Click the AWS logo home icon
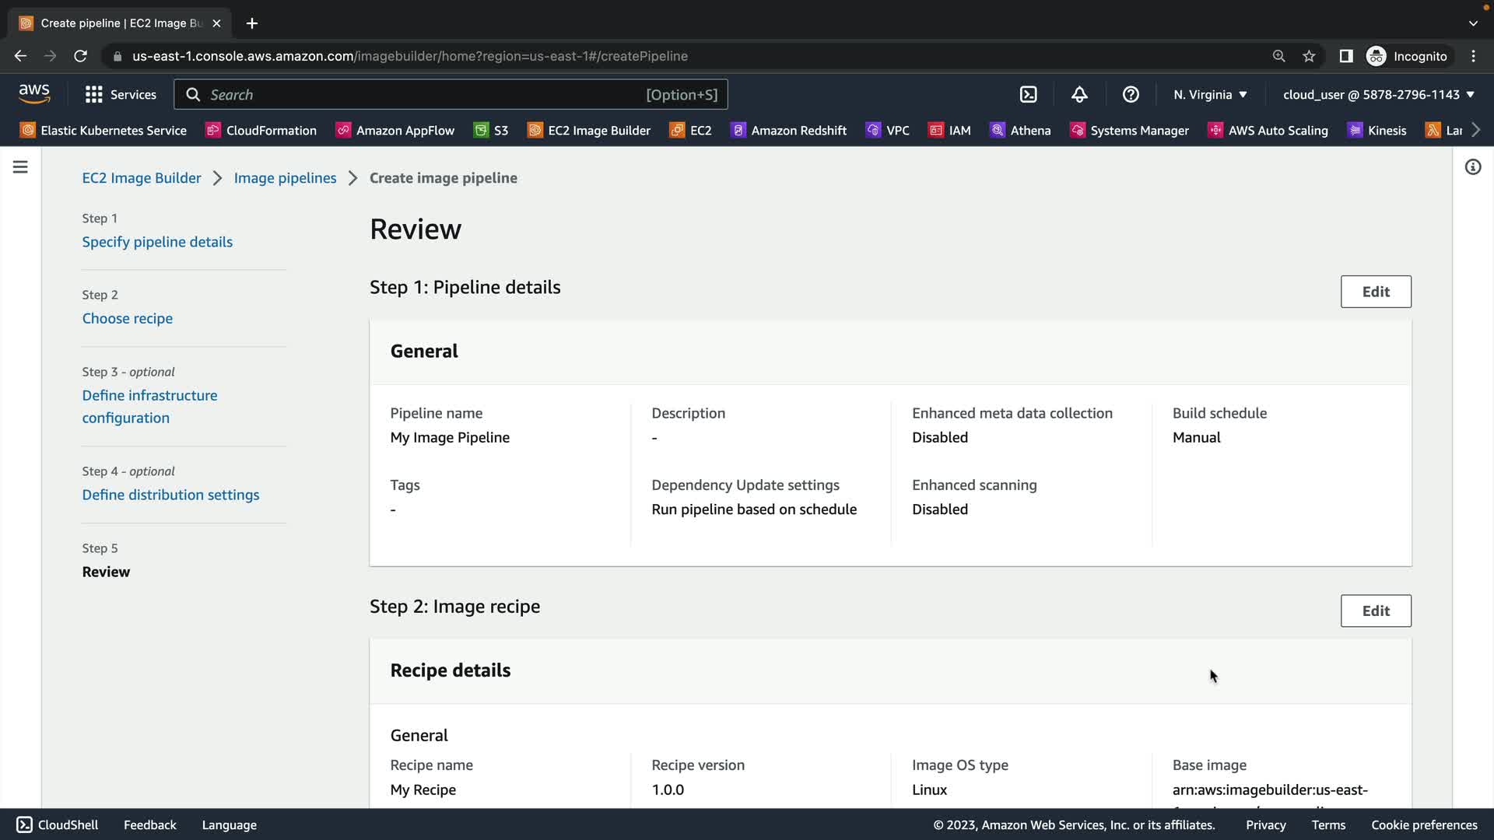 (x=34, y=94)
